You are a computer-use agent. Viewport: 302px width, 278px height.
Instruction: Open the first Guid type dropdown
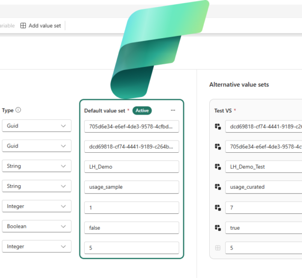coord(37,126)
